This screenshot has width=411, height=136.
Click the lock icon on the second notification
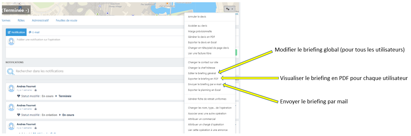pyautogui.click(x=35, y=109)
